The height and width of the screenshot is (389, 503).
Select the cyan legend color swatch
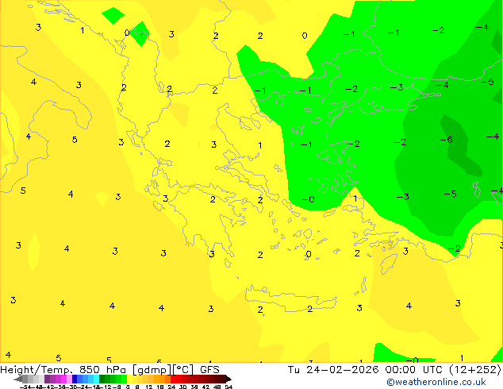pyautogui.click(x=97, y=379)
